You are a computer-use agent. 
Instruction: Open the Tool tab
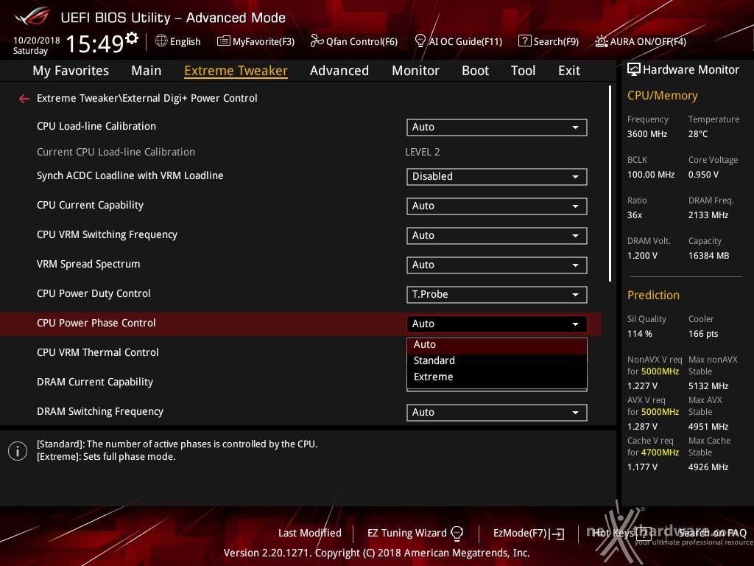pyautogui.click(x=524, y=71)
